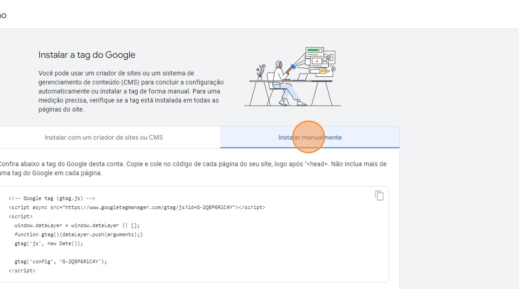This screenshot has height=289, width=519.
Task: Click the "window.dataLayer" code line
Action: (x=77, y=226)
